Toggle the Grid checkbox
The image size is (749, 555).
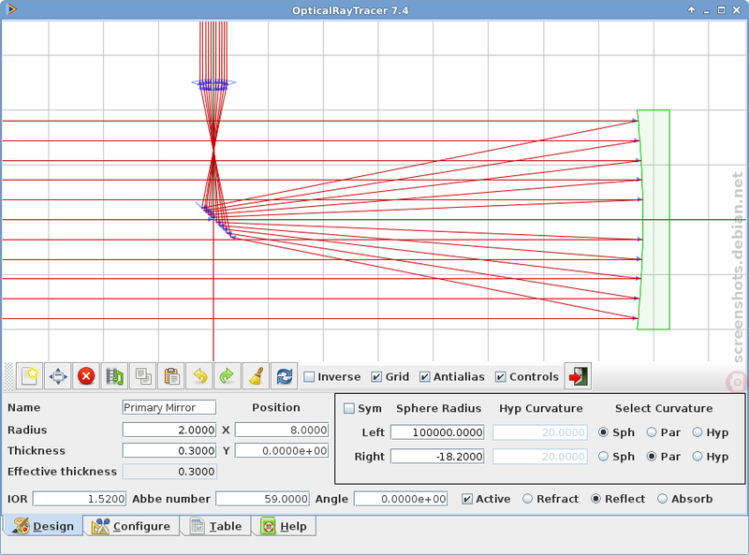pyautogui.click(x=390, y=377)
